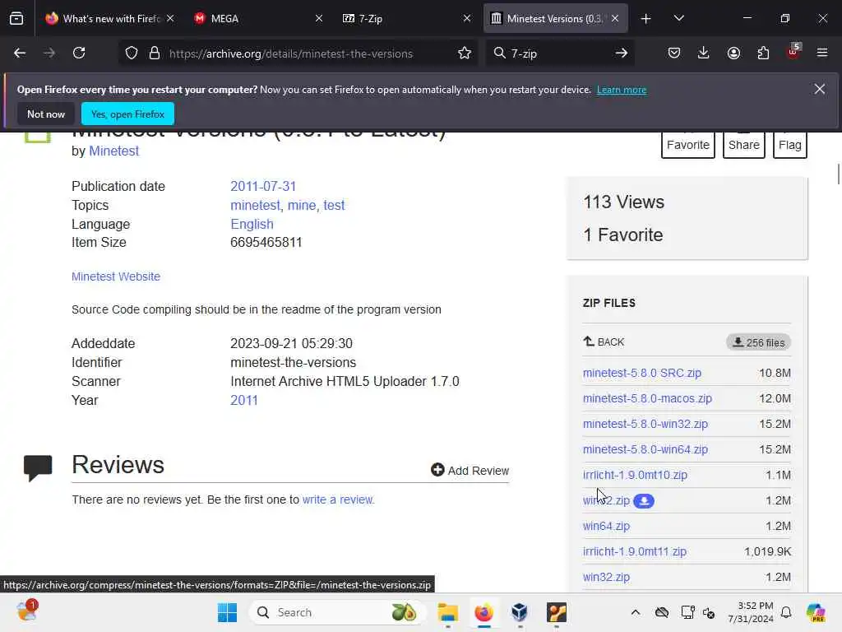Screen dimensions: 842x632
Task: Download minetest-5.8.0 SRC.zip
Action: click(x=641, y=373)
